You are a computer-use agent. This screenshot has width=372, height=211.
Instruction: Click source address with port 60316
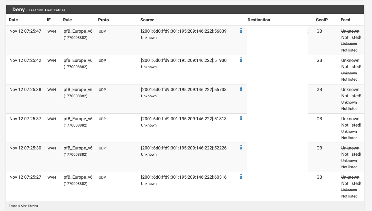(x=183, y=177)
